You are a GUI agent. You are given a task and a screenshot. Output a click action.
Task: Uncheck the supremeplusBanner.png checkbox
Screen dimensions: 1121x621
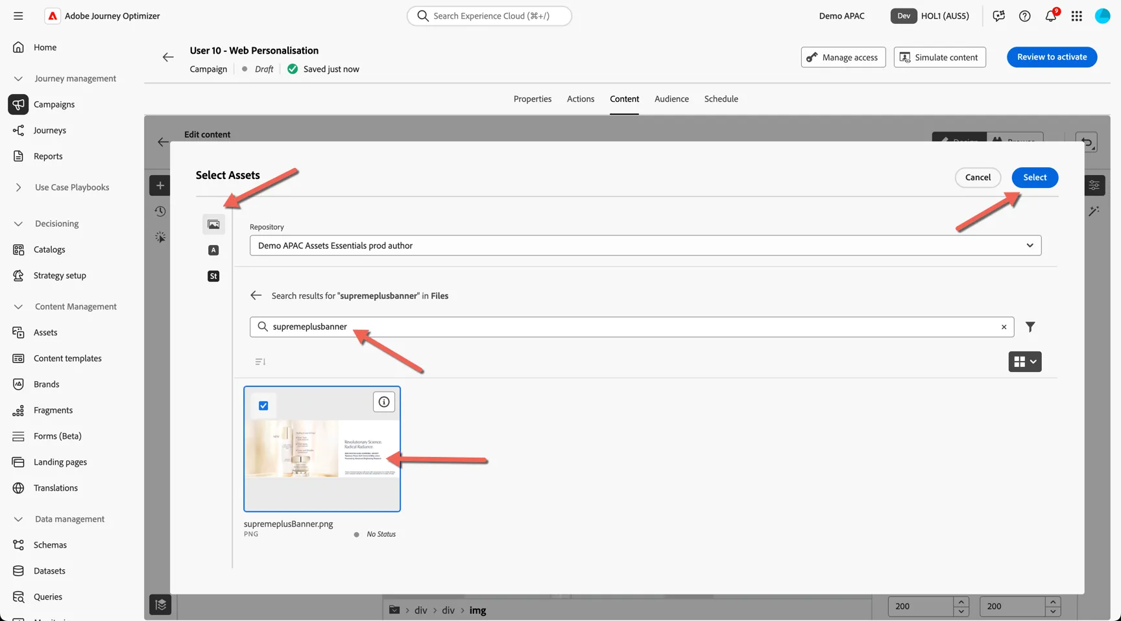coord(263,406)
